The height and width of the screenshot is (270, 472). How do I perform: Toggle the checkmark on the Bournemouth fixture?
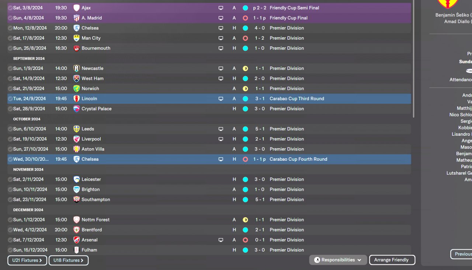[10, 48]
